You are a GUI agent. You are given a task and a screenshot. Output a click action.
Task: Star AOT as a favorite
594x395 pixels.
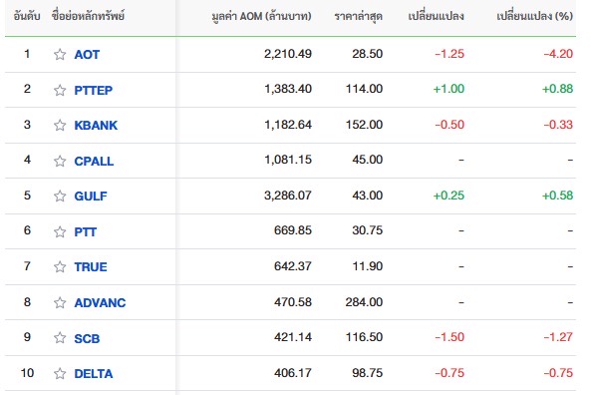60,55
